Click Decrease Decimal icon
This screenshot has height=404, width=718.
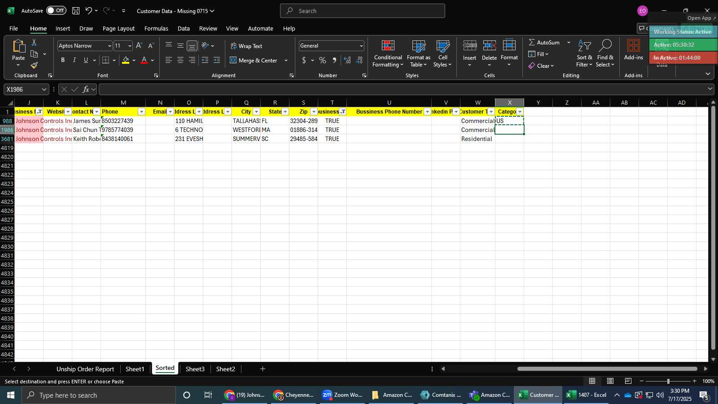click(359, 60)
